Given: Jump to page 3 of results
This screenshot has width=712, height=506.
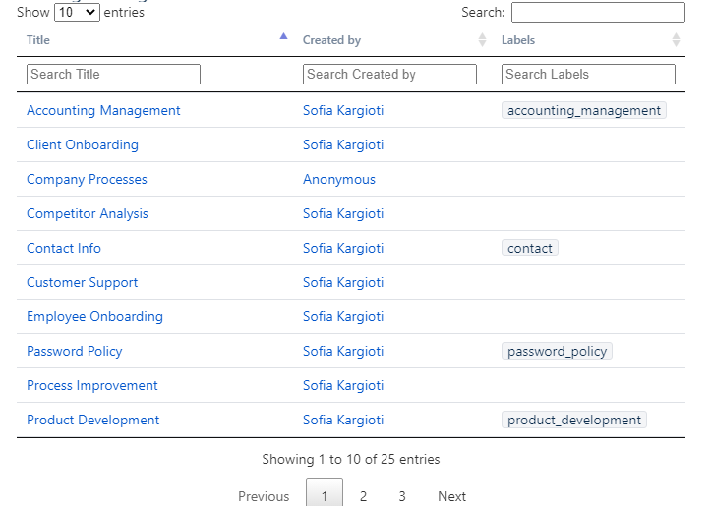Looking at the screenshot, I should 402,496.
